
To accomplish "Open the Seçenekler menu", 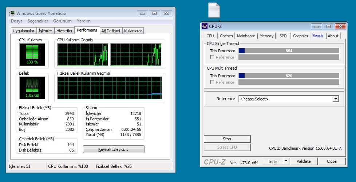I will [x=38, y=21].
